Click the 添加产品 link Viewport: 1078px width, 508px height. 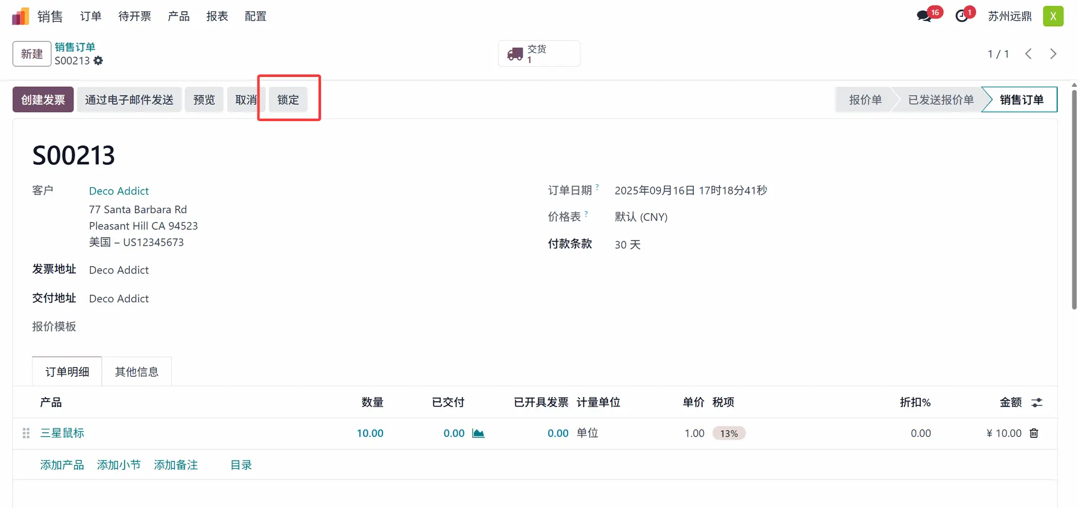[x=62, y=465]
